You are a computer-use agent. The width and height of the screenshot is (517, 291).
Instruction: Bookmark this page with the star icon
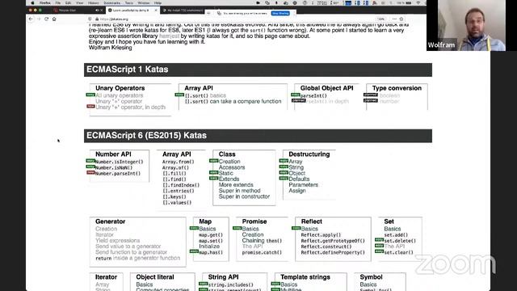pos(401,19)
